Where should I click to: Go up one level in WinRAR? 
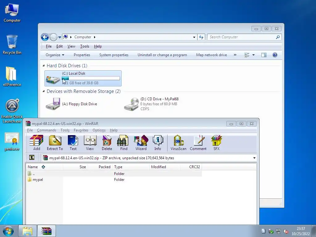[32, 158]
